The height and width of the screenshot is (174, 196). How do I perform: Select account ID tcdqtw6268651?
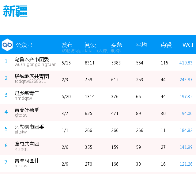pyautogui.click(x=30, y=81)
